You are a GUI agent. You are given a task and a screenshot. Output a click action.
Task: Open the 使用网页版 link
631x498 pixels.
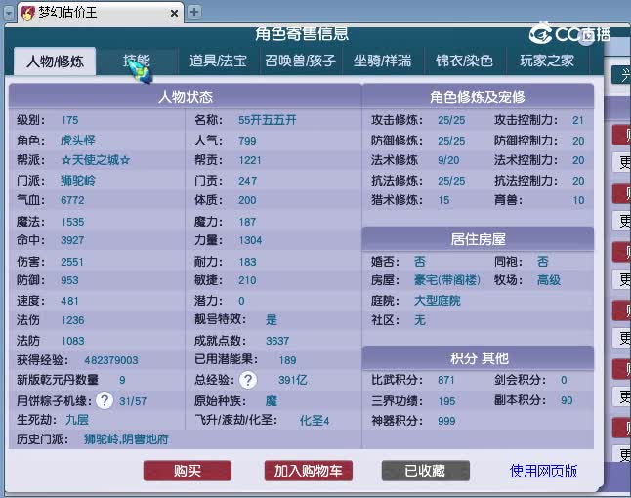(x=544, y=471)
